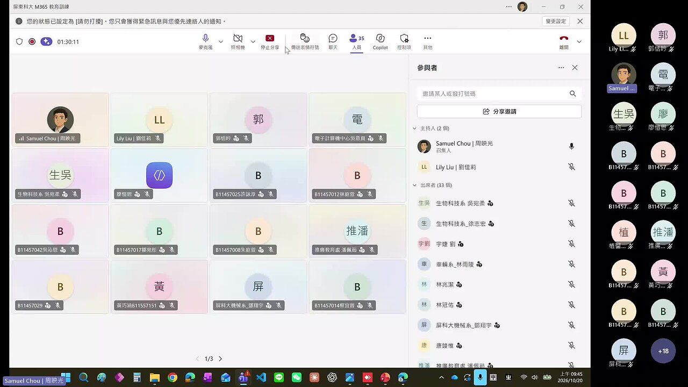Image resolution: width=688 pixels, height=387 pixels.
Task: Toggle the microphone (麥克風) mute
Action: [205, 41]
